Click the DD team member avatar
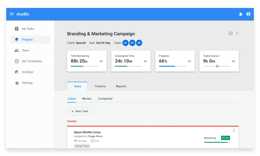The height and width of the screenshot is (156, 260). (125, 43)
